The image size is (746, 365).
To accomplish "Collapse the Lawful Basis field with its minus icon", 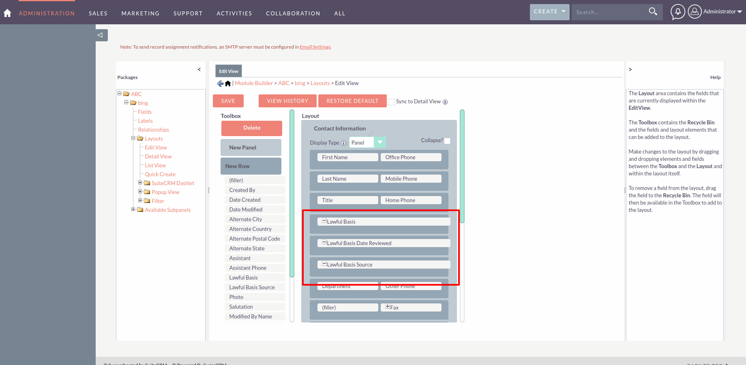I will [x=324, y=221].
